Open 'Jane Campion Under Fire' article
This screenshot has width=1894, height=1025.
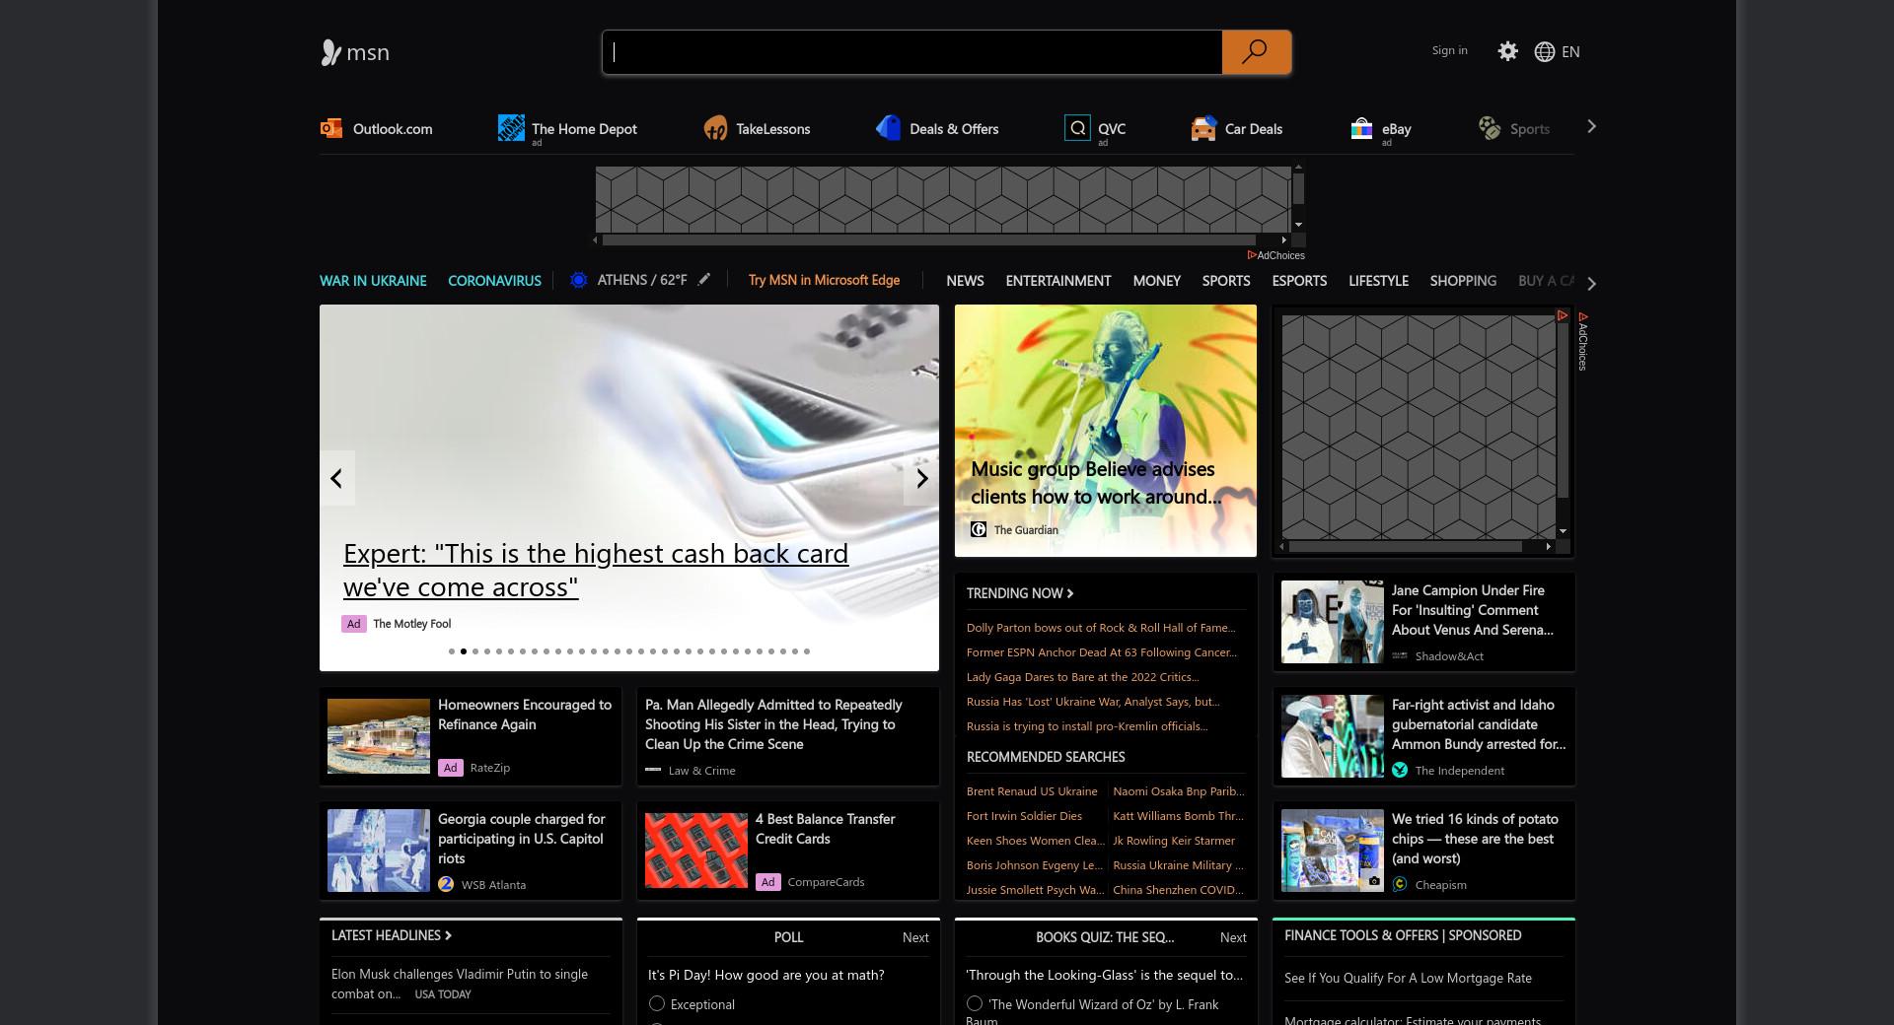[1472, 610]
